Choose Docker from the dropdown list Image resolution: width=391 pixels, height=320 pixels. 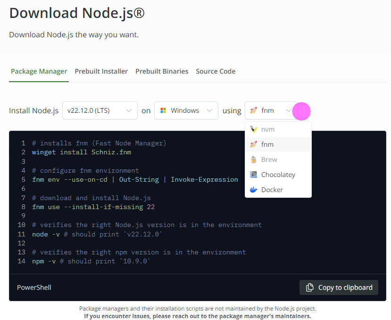coord(278,190)
